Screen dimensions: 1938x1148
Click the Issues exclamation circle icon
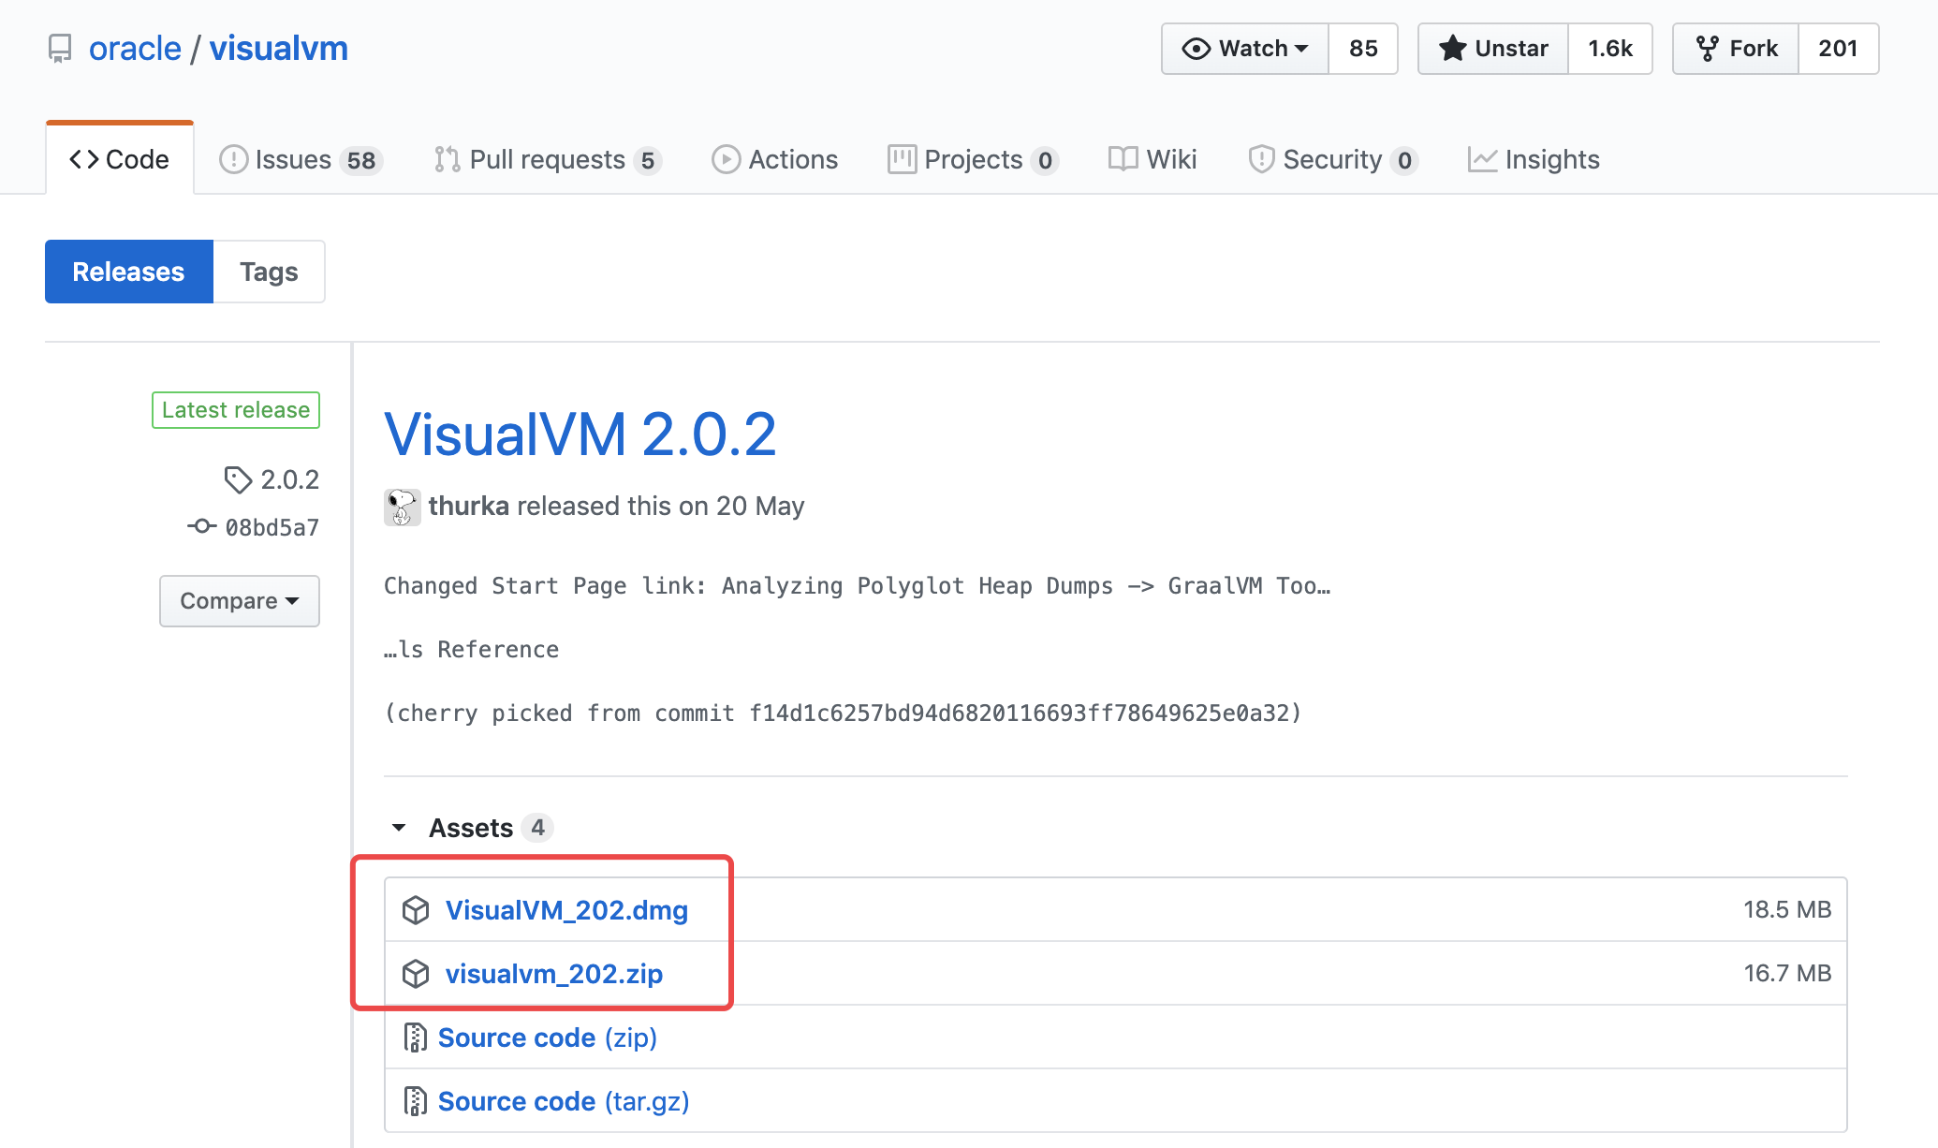pos(233,159)
